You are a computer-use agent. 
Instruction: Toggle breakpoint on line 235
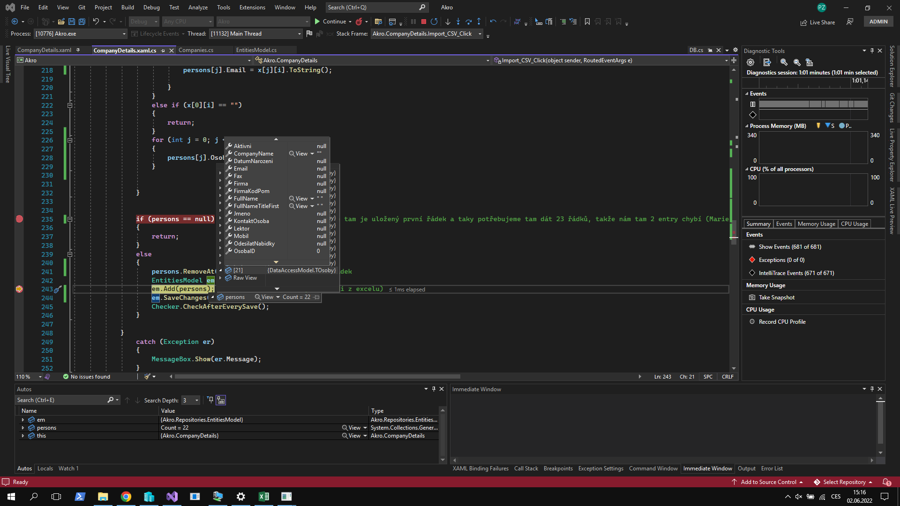coord(19,219)
